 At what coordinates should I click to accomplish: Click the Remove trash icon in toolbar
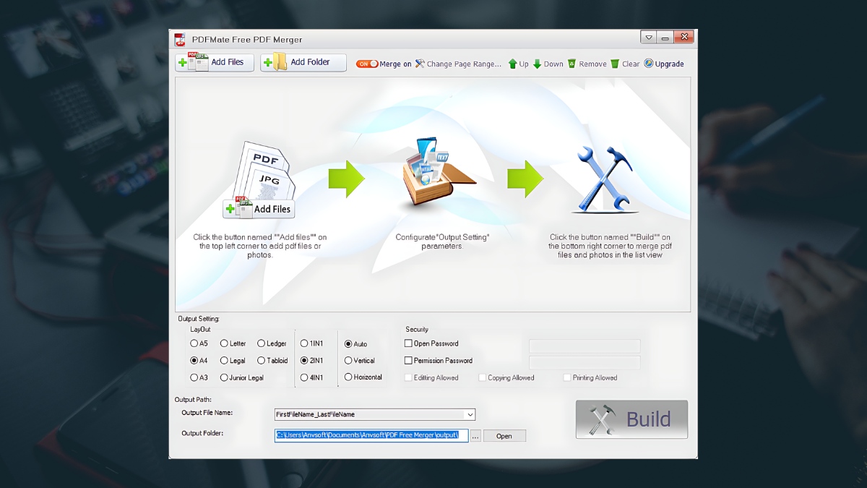(x=571, y=64)
